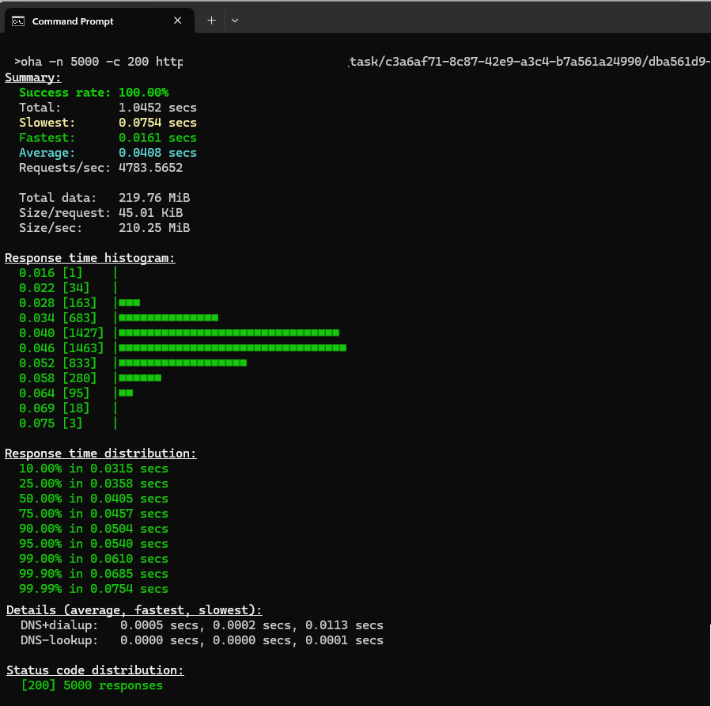
Task: Click histogram row '0.040 [1427]'
Action: pos(179,332)
